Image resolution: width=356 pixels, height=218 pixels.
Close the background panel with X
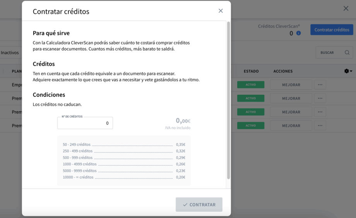(346, 9)
